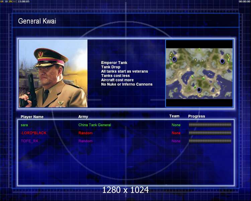Click -LORD^BLACK's team value 'None'
The image size is (251, 201).
point(176,133)
